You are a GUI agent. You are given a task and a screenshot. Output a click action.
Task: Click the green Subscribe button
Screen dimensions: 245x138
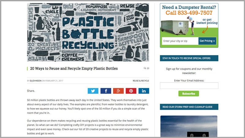189,94
